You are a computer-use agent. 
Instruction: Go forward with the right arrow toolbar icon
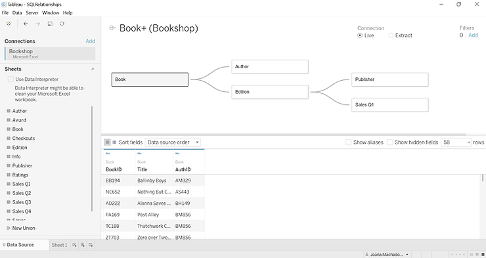(38, 24)
